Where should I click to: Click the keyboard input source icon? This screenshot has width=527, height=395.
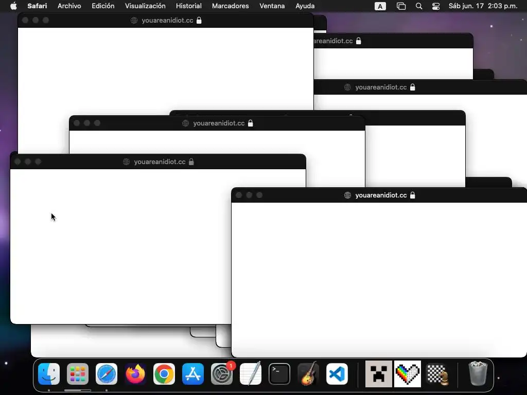click(x=380, y=6)
